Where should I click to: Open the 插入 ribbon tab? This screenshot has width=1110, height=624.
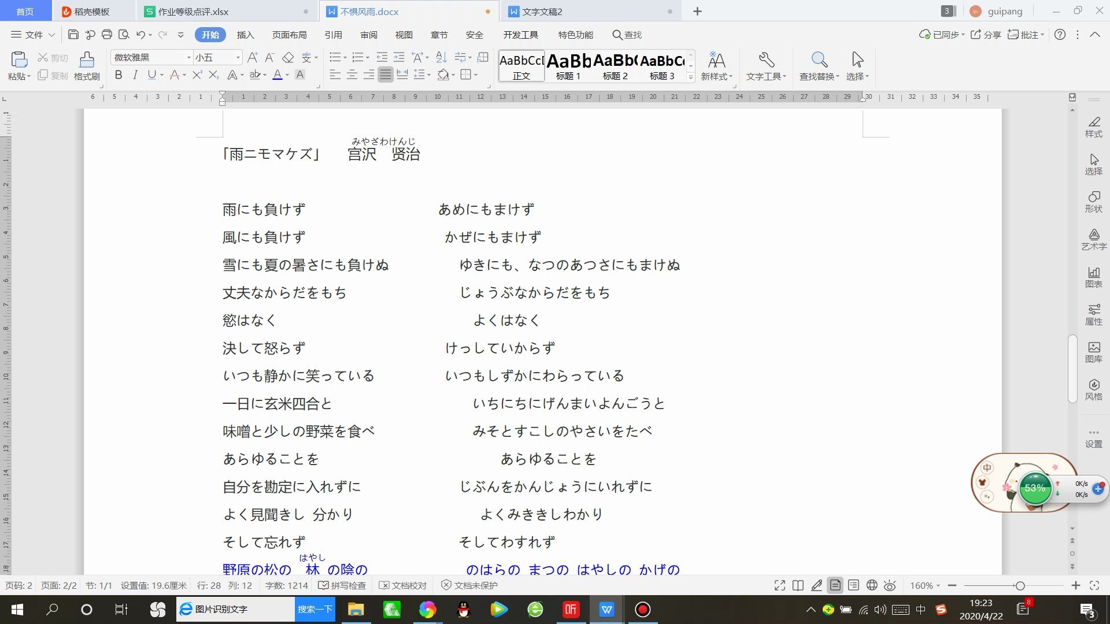pyautogui.click(x=245, y=35)
